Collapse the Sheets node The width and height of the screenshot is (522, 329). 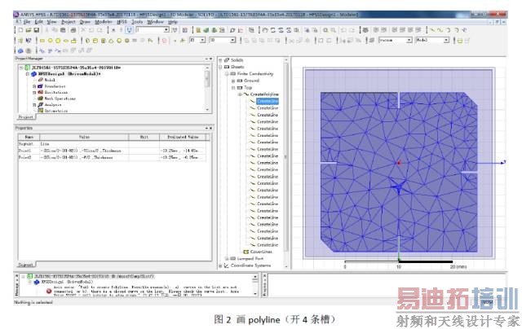(x=220, y=67)
